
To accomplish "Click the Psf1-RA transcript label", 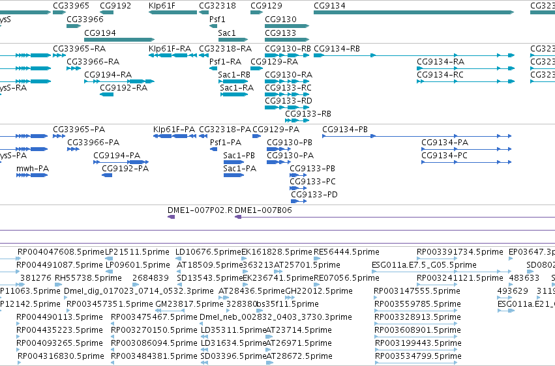I will point(226,61).
